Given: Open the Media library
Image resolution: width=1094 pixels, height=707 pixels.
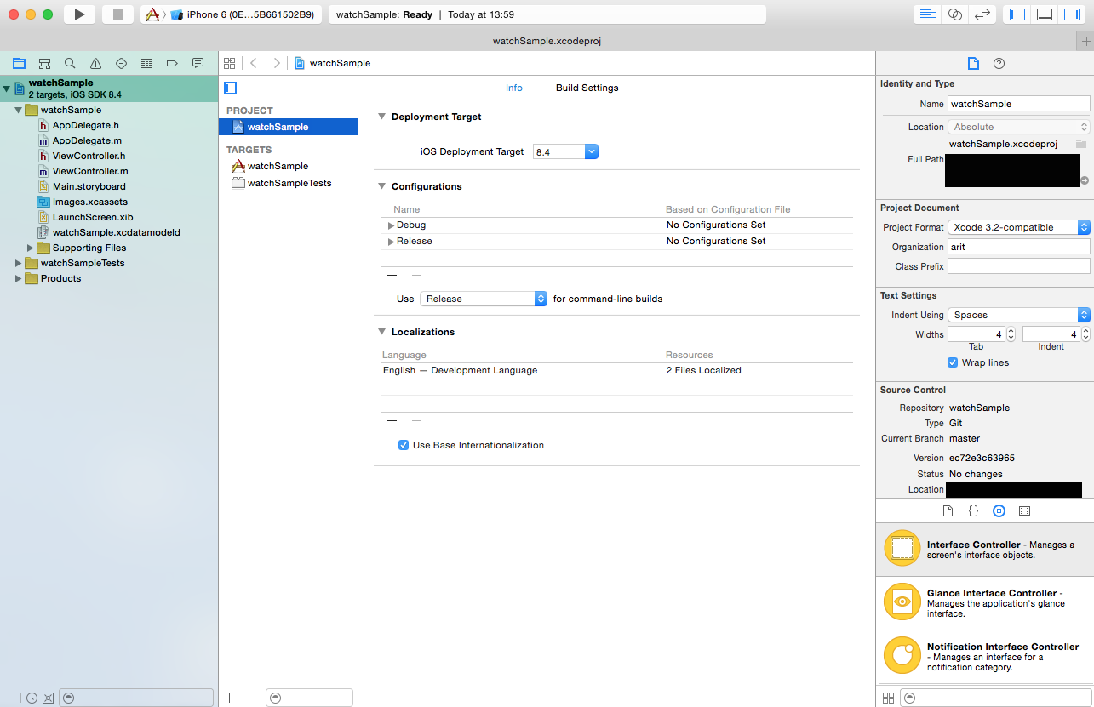Looking at the screenshot, I should click(x=1024, y=511).
